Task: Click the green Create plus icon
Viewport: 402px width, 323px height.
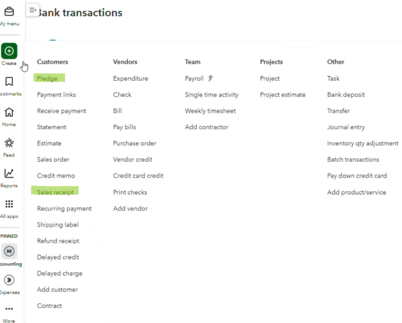Action: (x=9, y=51)
